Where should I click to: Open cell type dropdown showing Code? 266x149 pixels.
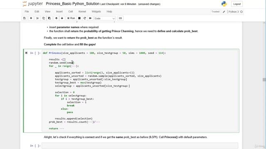tap(105, 18)
